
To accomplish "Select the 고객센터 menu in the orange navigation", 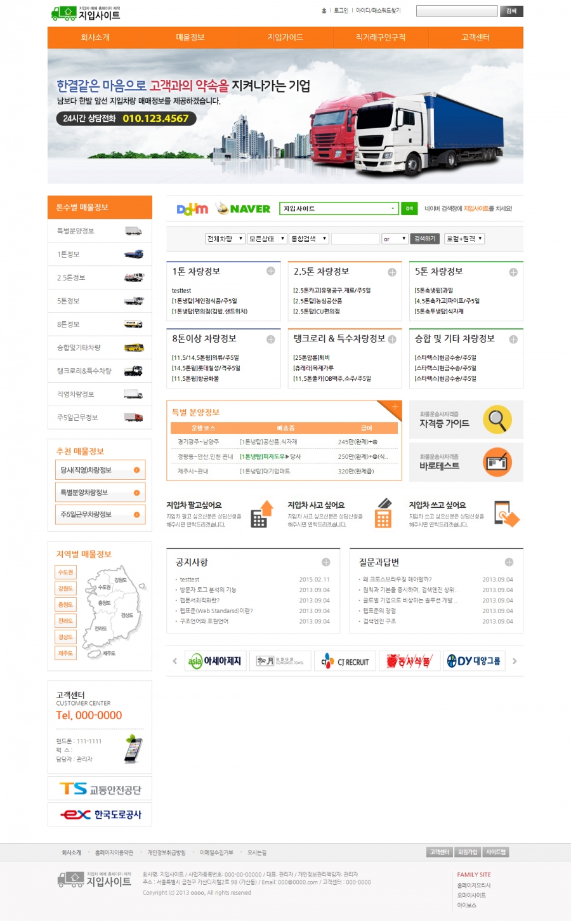I will click(475, 37).
